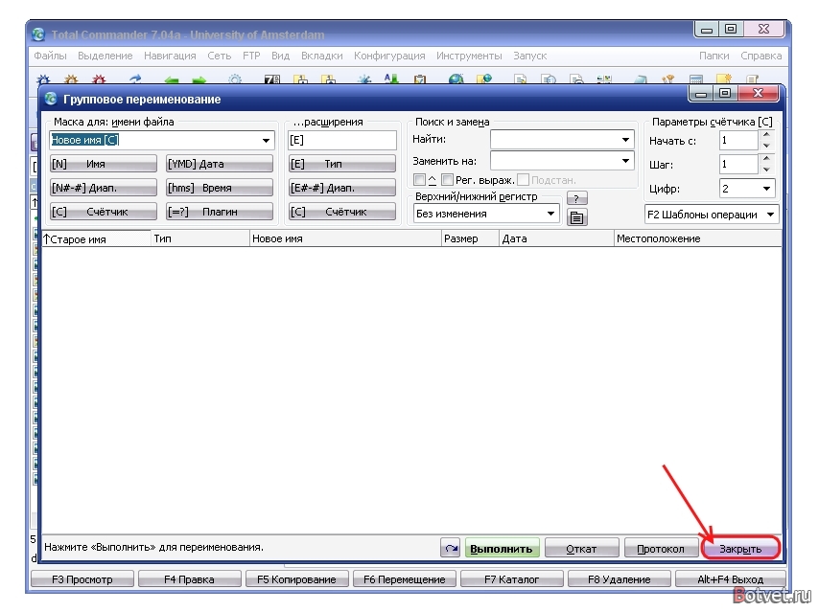Open the Конфигурация menu
The image size is (819, 612).
389,56
